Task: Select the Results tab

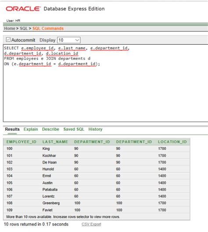Action: (12, 129)
